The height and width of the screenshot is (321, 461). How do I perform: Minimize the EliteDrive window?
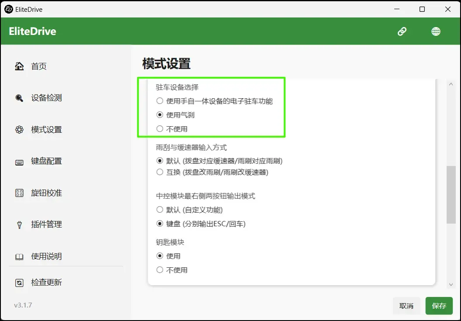click(397, 9)
